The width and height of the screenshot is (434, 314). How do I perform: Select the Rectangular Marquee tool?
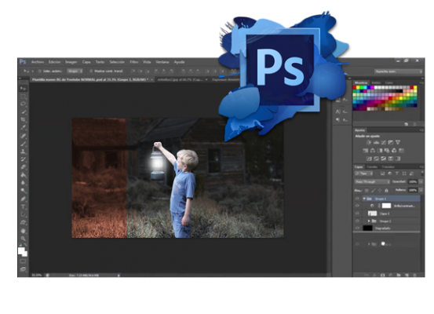point(24,97)
